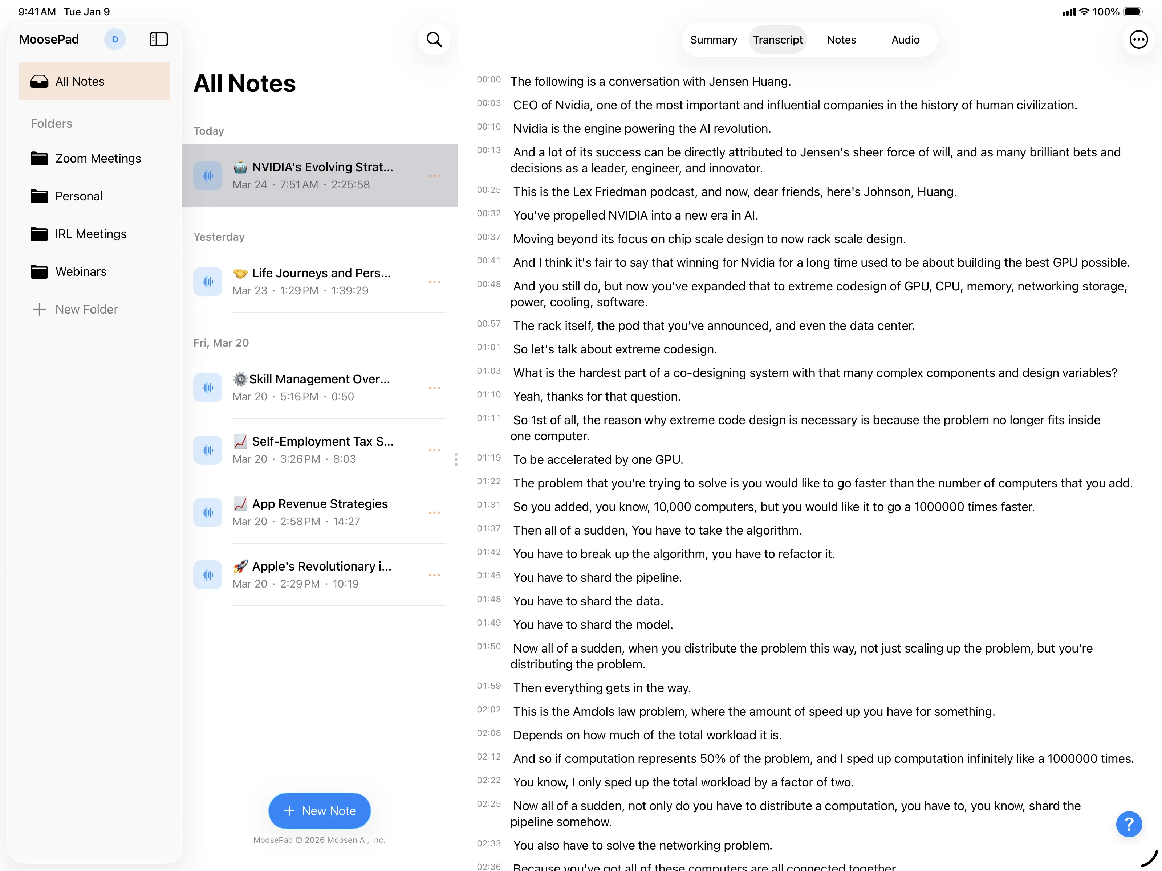Jump to transcript timestamp 00:00

(488, 79)
